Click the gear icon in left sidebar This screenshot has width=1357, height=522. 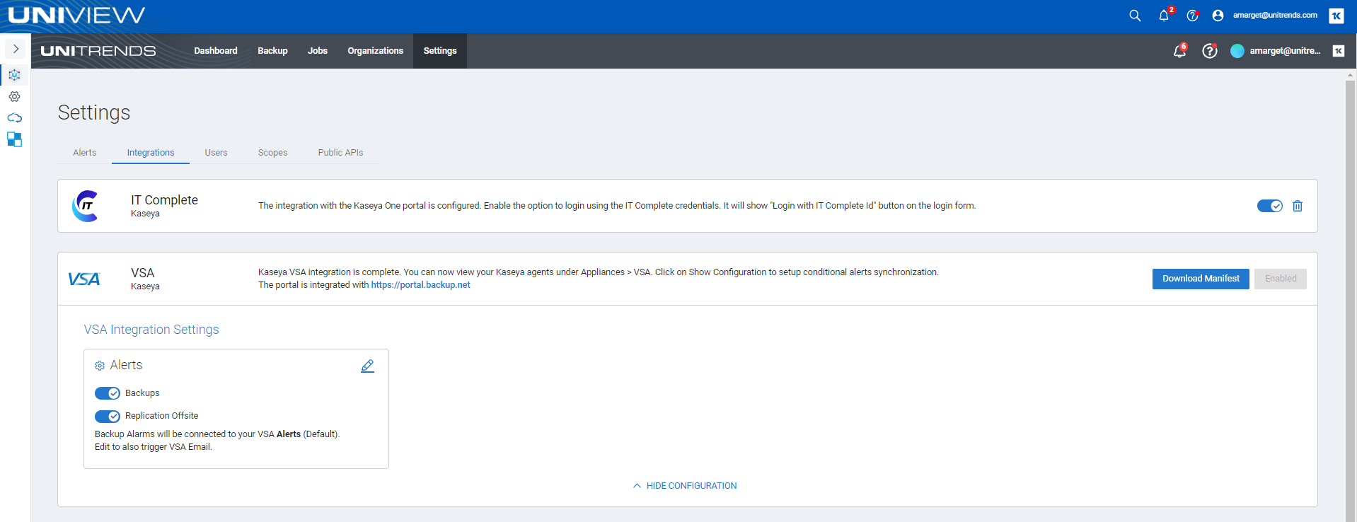coord(15,97)
